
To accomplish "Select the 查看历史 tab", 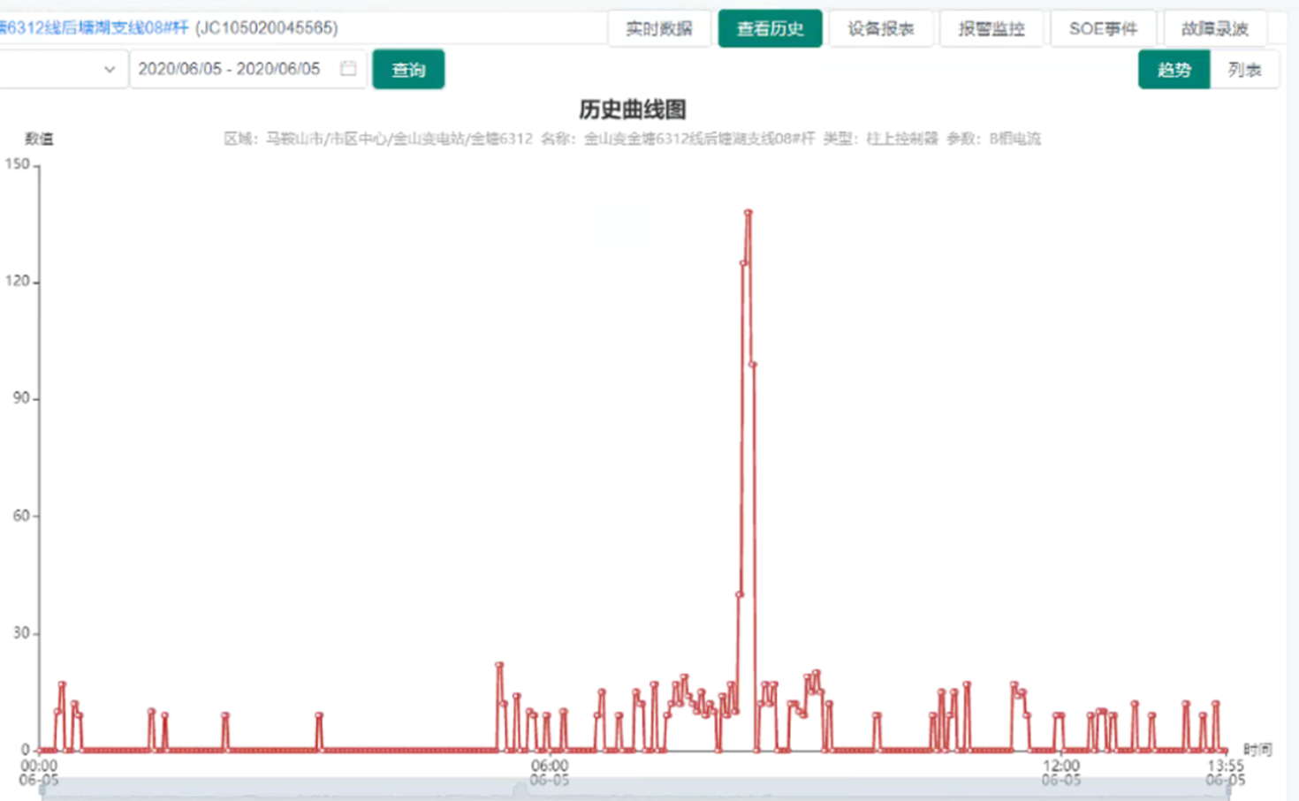I will point(770,29).
